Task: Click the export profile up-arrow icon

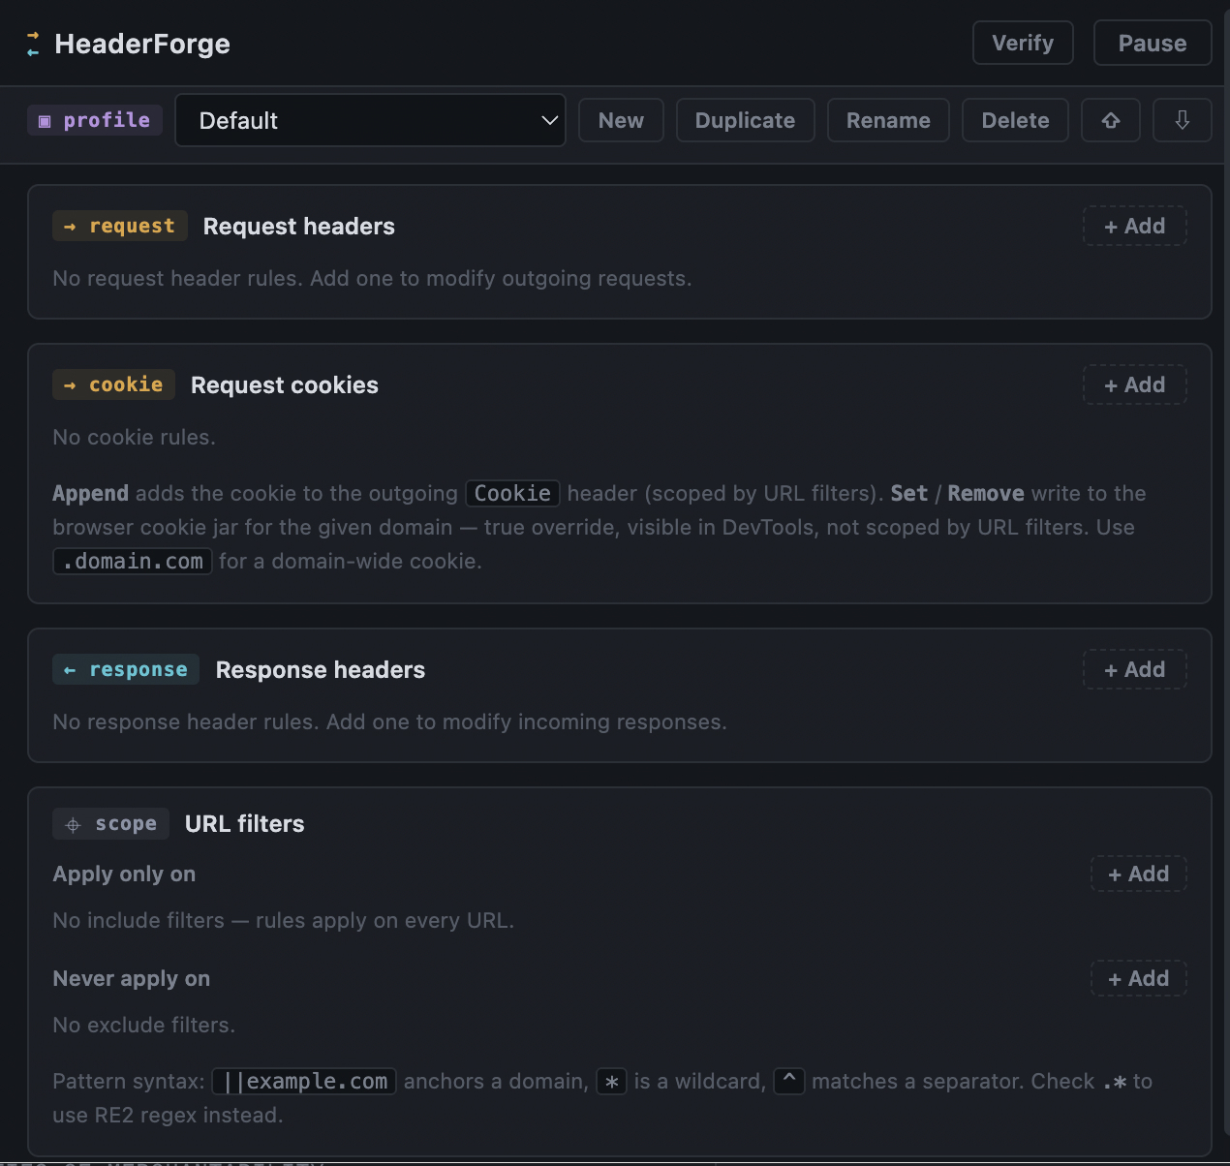Action: [1111, 120]
